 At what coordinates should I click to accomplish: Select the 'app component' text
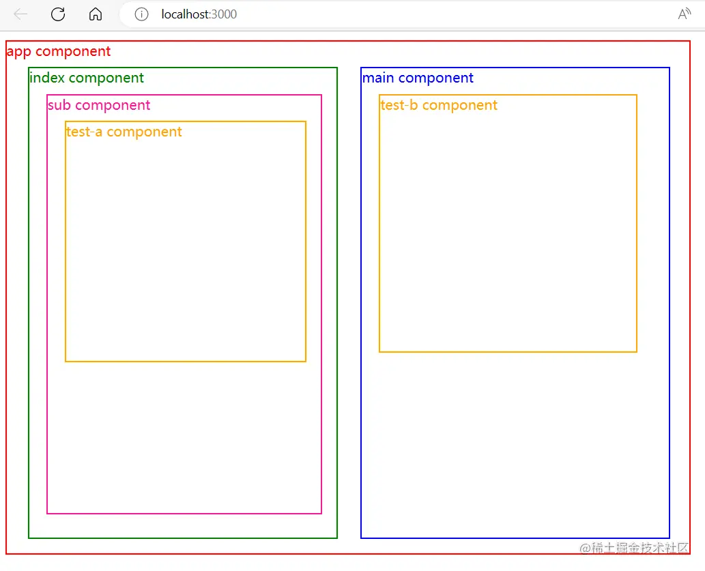(x=59, y=52)
